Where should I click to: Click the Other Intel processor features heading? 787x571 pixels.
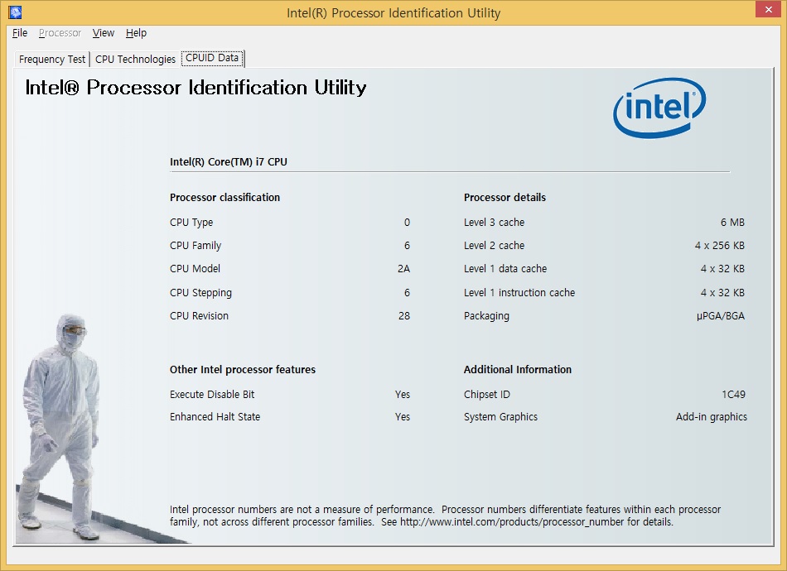(x=243, y=369)
